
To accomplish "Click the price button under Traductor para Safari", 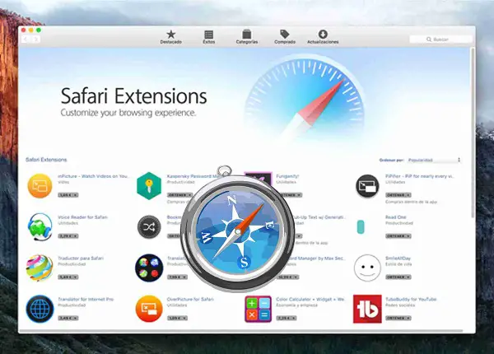I will (x=68, y=277).
